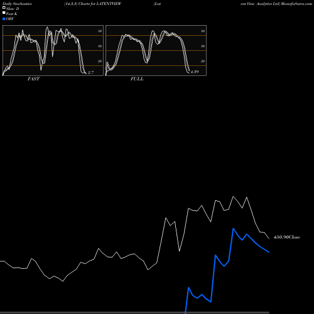Click the 2.7 value in FAST chart
This screenshot has width=314, height=314.
90,73
